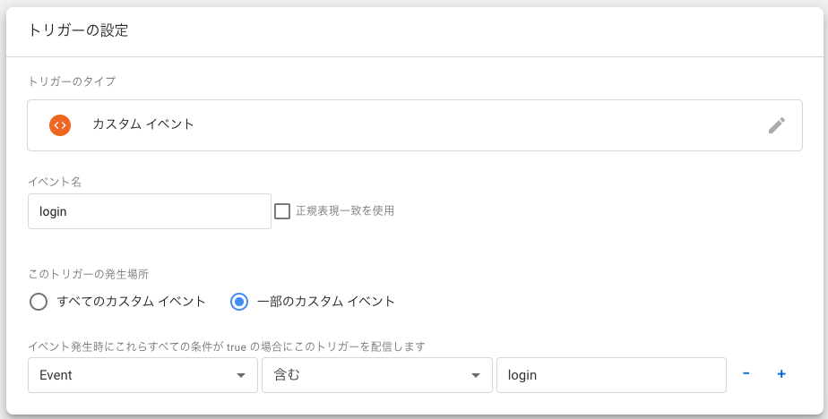Click the orange custom event code icon
This screenshot has width=828, height=419.
(60, 125)
